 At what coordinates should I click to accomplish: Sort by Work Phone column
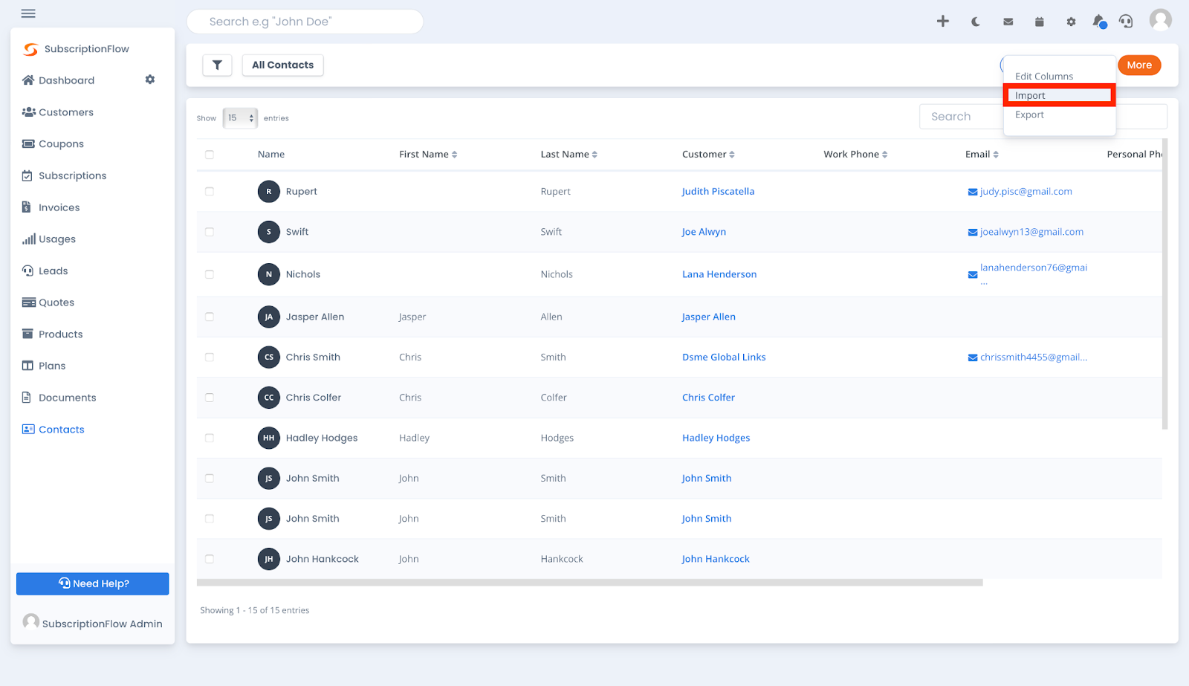[x=855, y=155]
